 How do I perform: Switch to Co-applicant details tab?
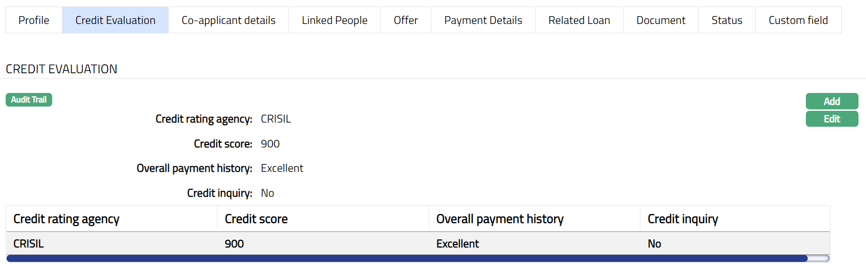(x=228, y=20)
